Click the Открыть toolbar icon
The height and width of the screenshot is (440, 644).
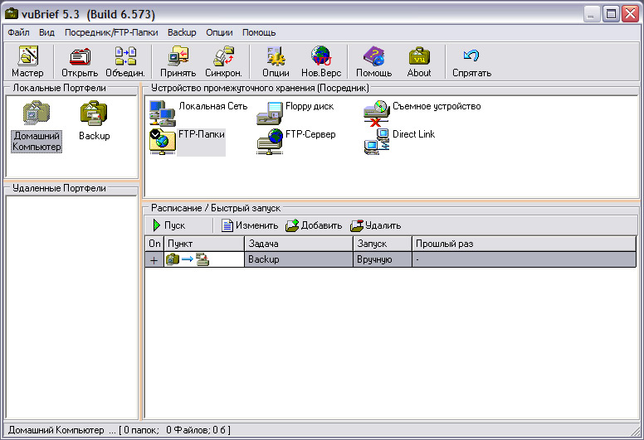pyautogui.click(x=80, y=61)
